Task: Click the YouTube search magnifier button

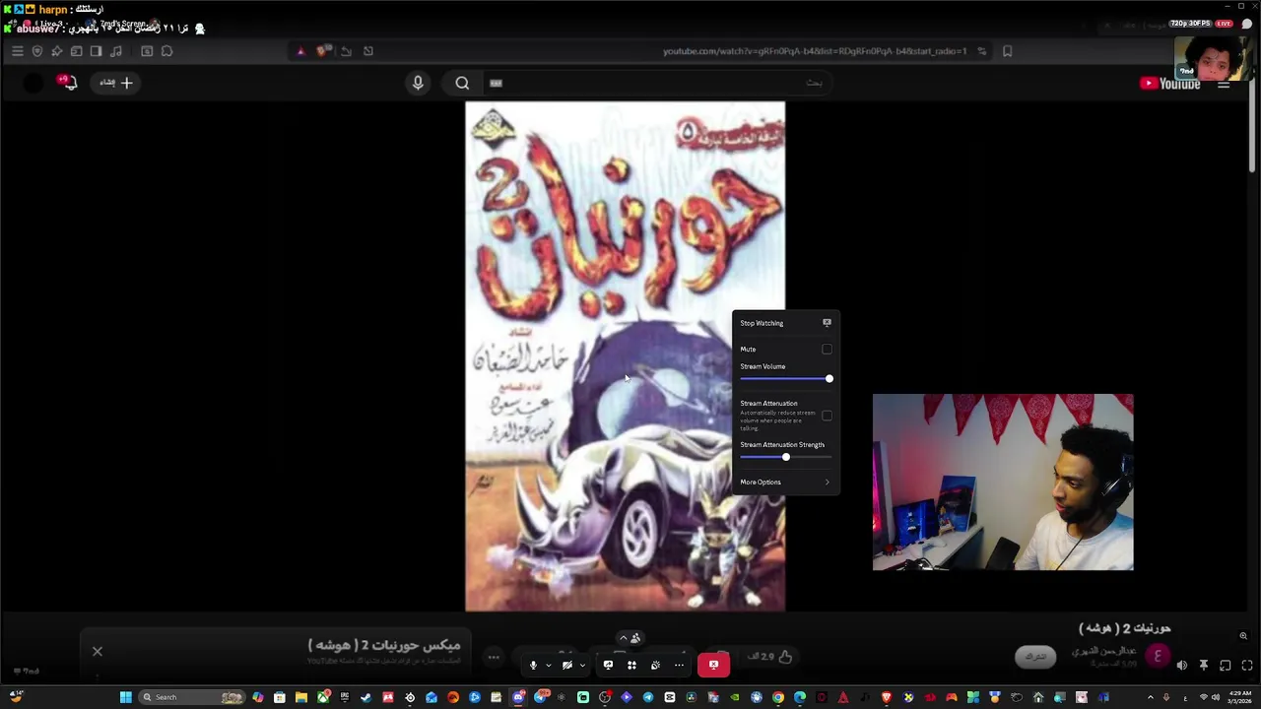Action: (462, 83)
